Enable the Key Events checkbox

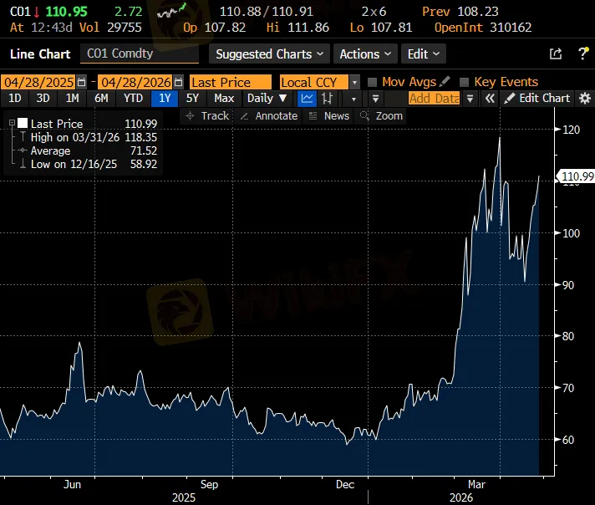[x=464, y=82]
